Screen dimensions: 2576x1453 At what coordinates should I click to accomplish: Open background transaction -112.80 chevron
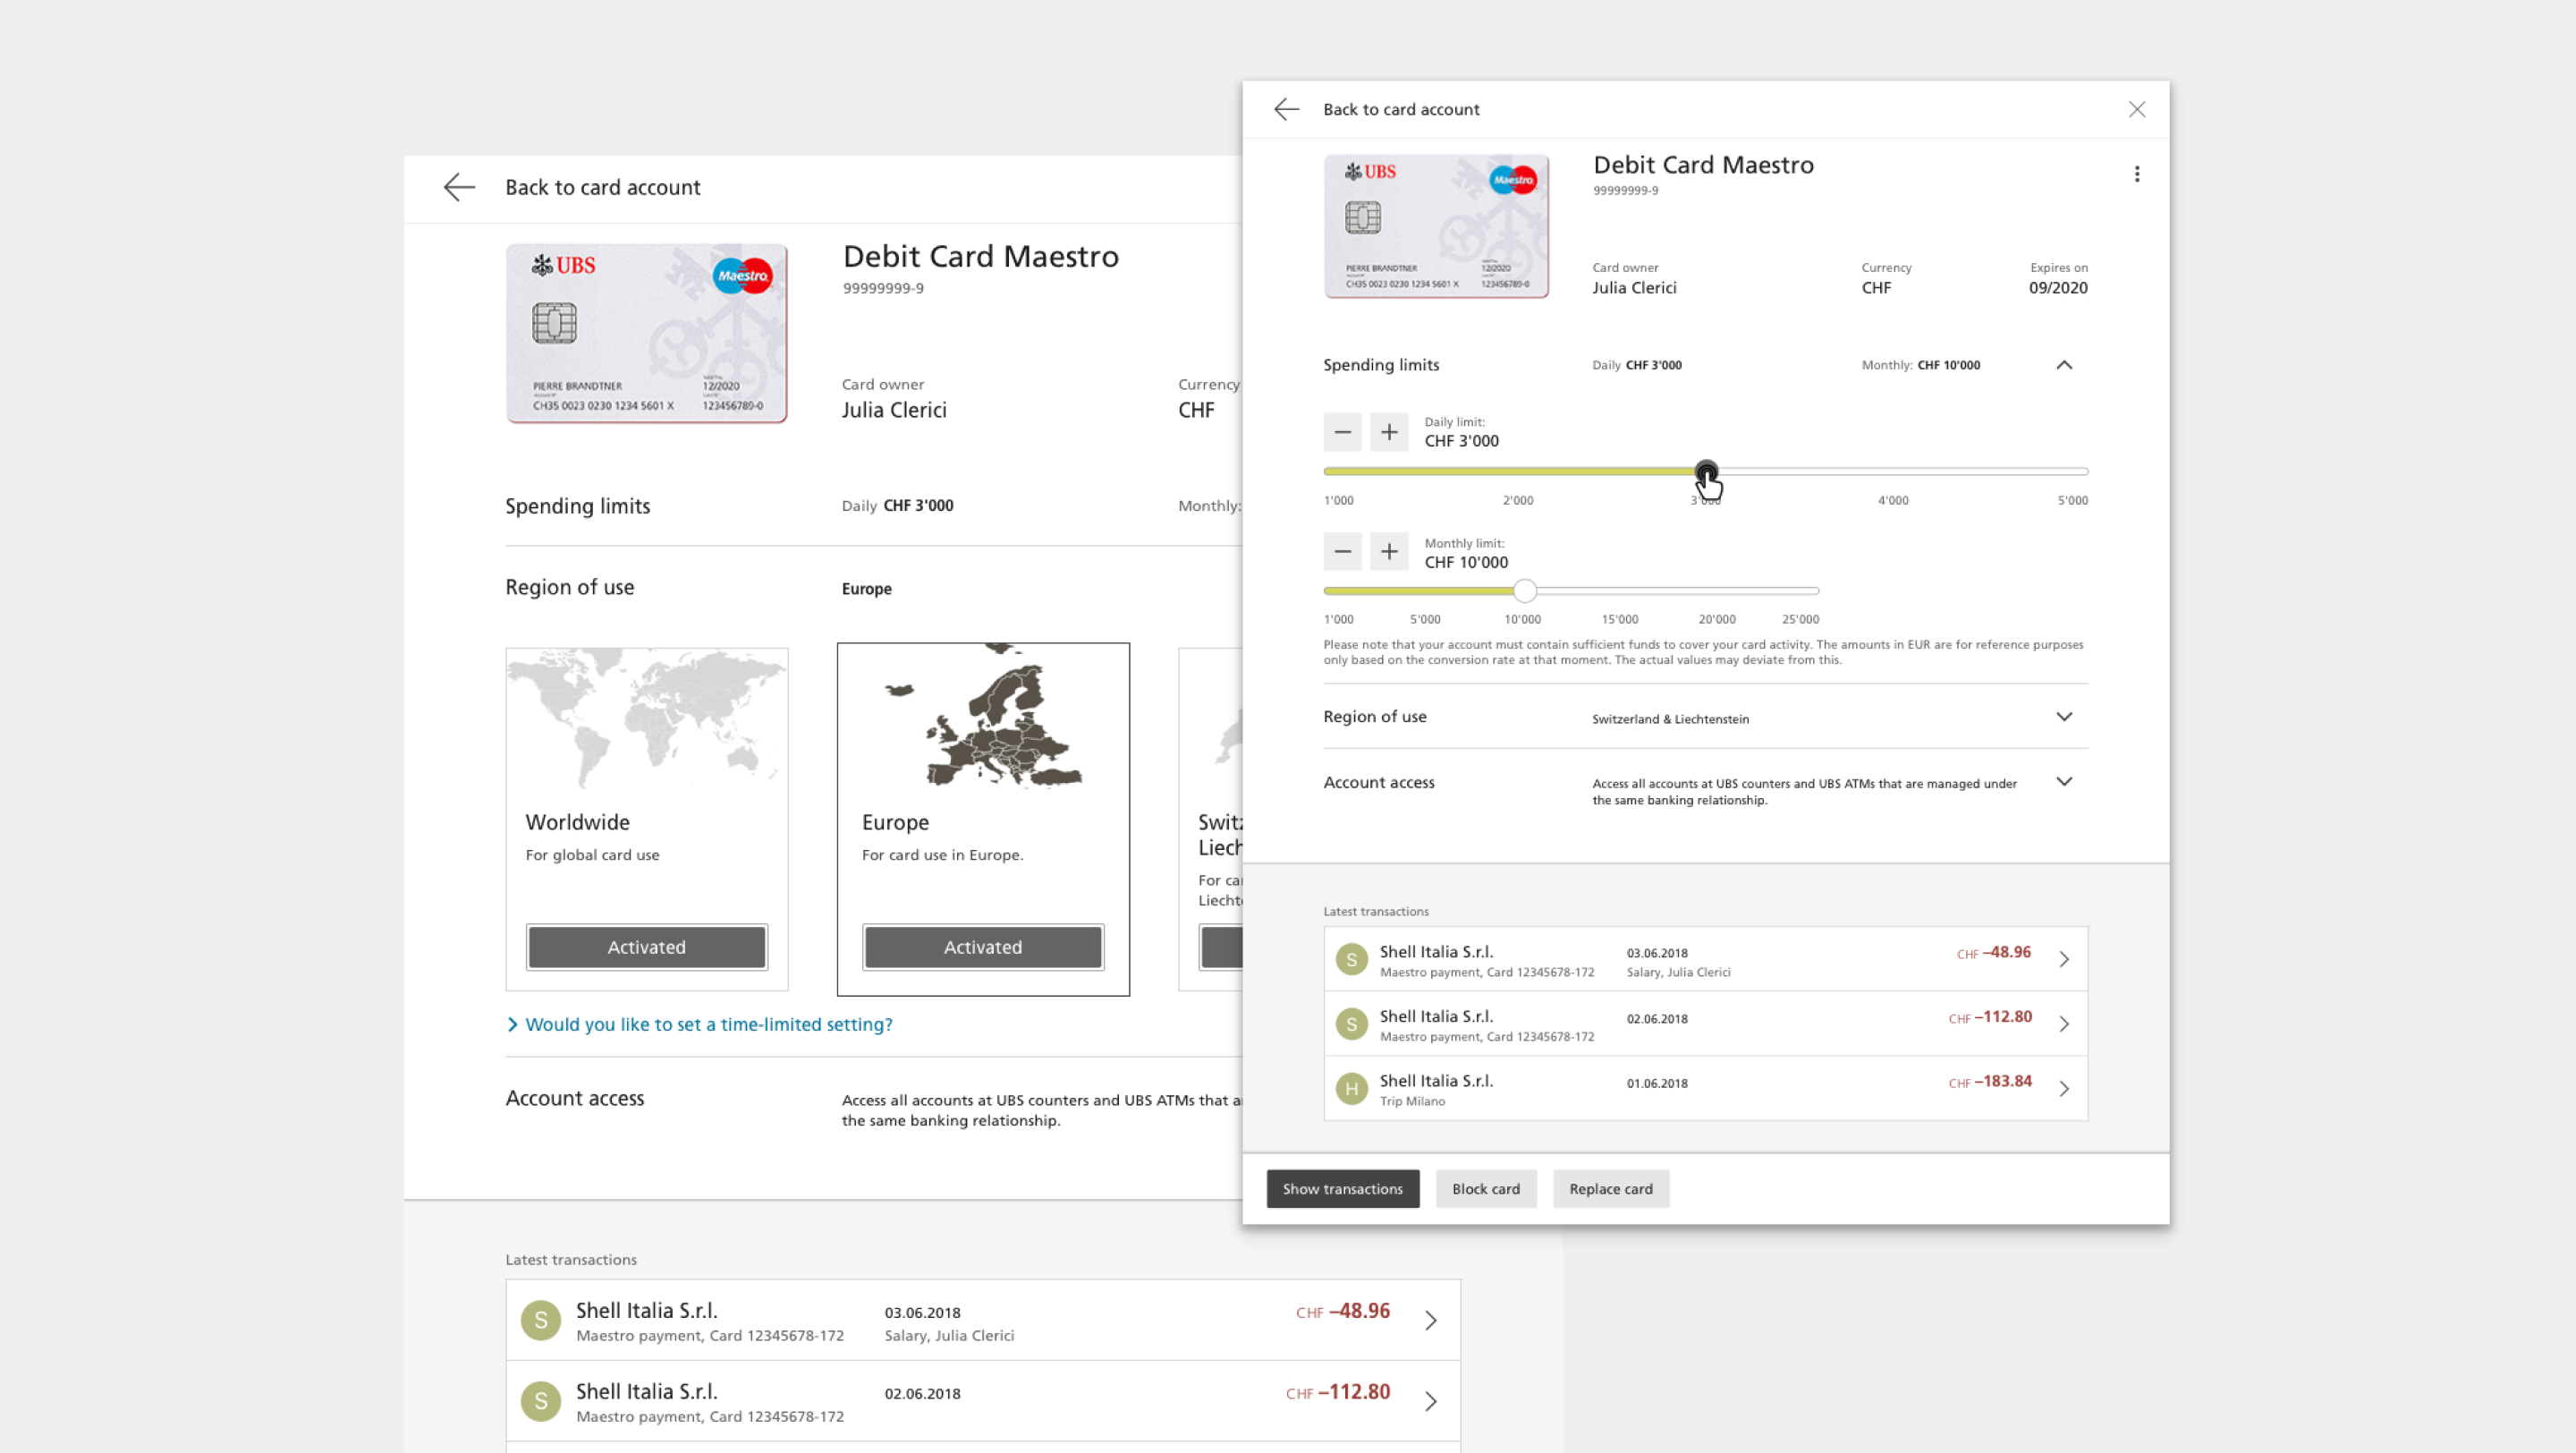[x=1430, y=1402]
